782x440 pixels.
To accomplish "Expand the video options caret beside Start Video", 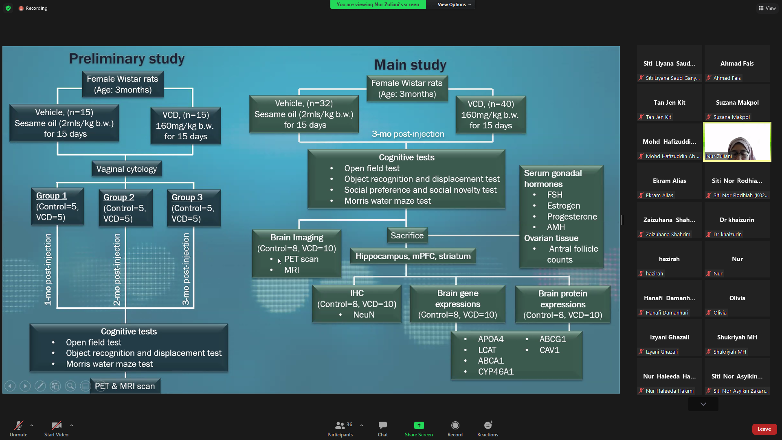I will point(72,425).
